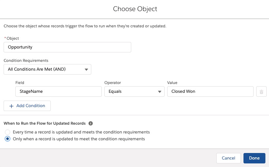The height and width of the screenshot is (167, 269).
Task: Click the Add Condition button
Action: 27,106
